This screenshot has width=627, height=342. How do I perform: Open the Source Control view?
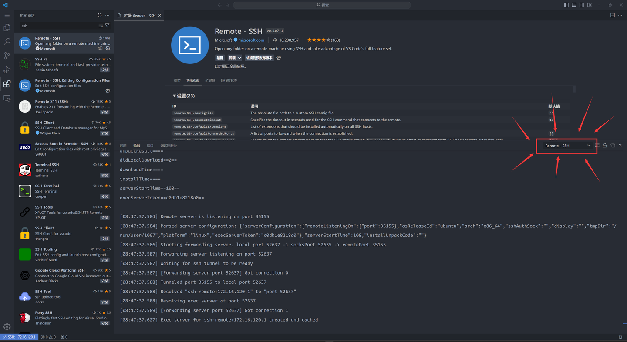pos(7,56)
